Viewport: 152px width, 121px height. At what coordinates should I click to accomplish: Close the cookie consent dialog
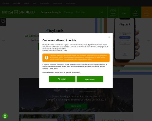pyautogui.click(x=109, y=38)
